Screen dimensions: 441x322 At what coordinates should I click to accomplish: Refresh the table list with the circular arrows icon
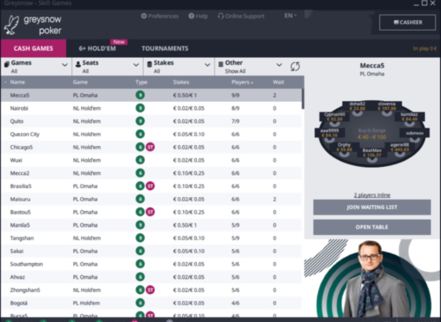click(x=295, y=67)
